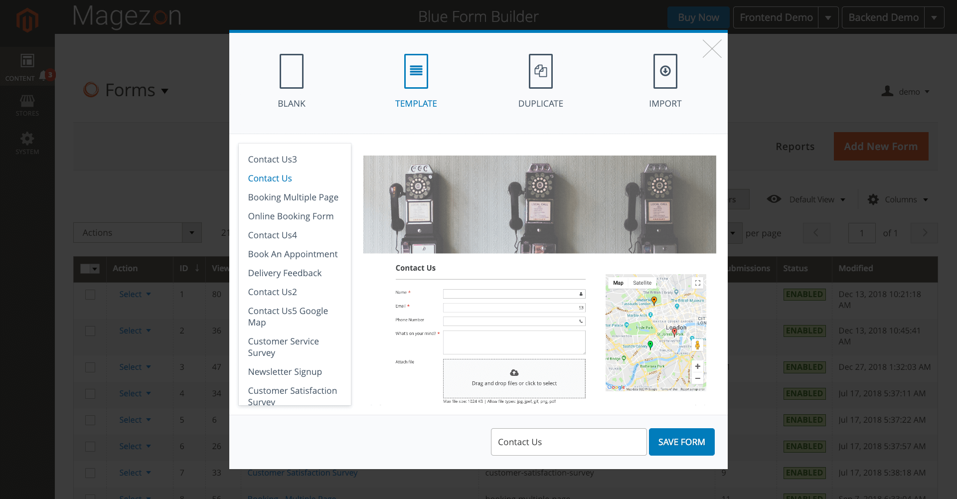Open the Customer Satisfaction Survey form link
Image resolution: width=957 pixels, height=499 pixels.
(x=303, y=473)
